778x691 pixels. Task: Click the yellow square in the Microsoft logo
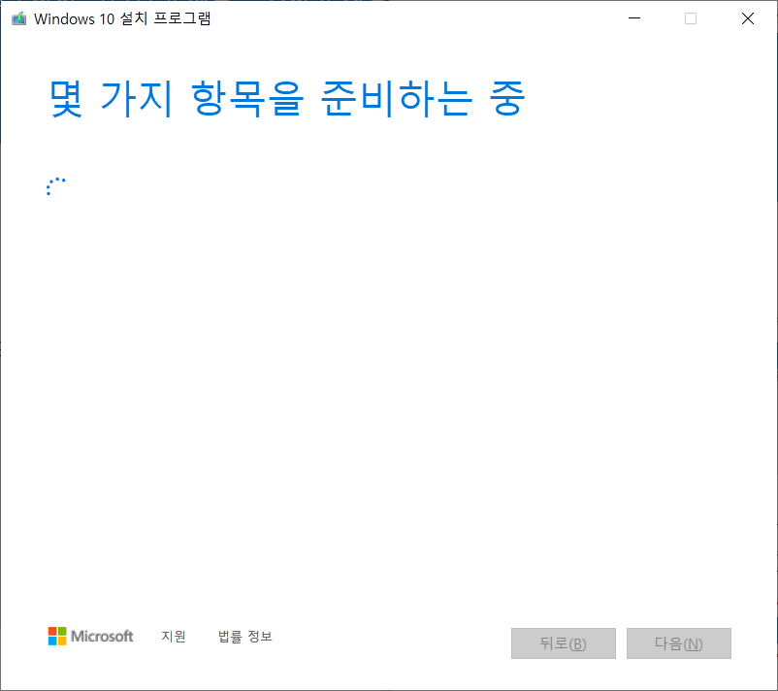pyautogui.click(x=62, y=642)
